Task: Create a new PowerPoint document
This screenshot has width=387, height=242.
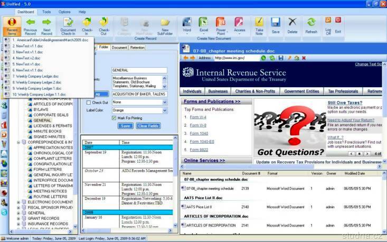Action: click(221, 26)
